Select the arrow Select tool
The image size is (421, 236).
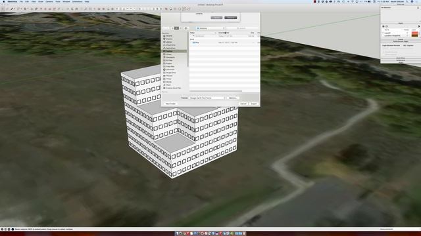click(x=3, y=9)
